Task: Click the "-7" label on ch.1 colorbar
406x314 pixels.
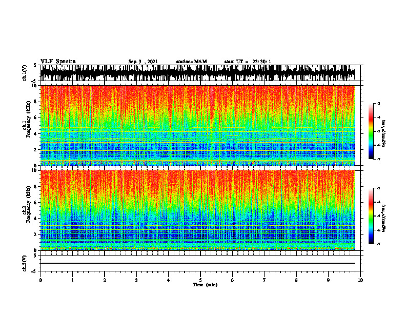Action: click(x=378, y=159)
